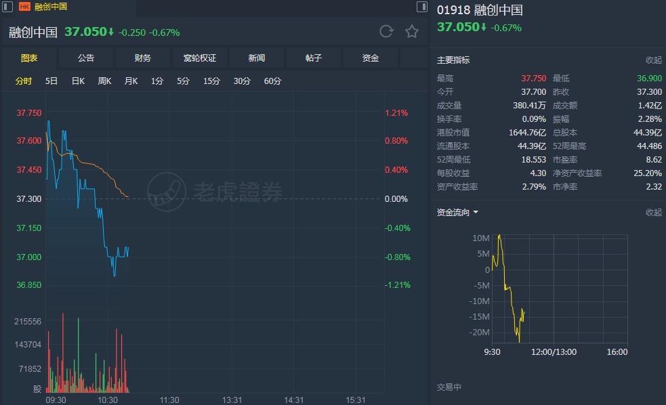Open the 资金 tab
Viewport: 666px width, 405px height.
pyautogui.click(x=371, y=58)
